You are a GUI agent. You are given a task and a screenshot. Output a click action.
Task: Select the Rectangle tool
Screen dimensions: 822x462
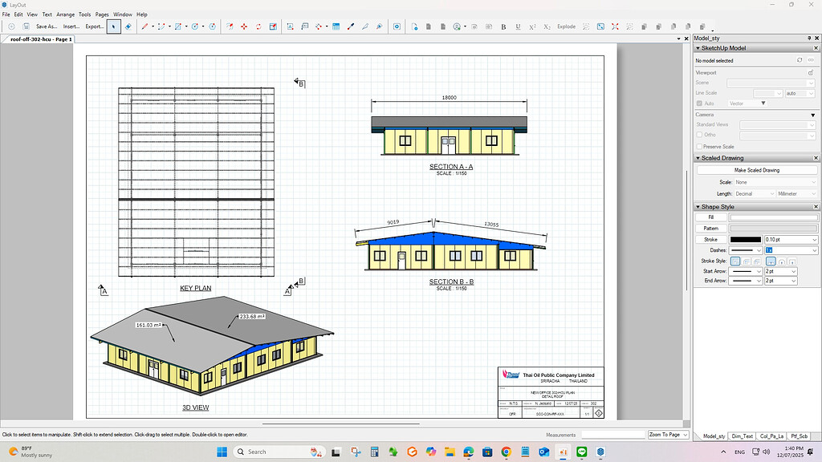point(177,26)
